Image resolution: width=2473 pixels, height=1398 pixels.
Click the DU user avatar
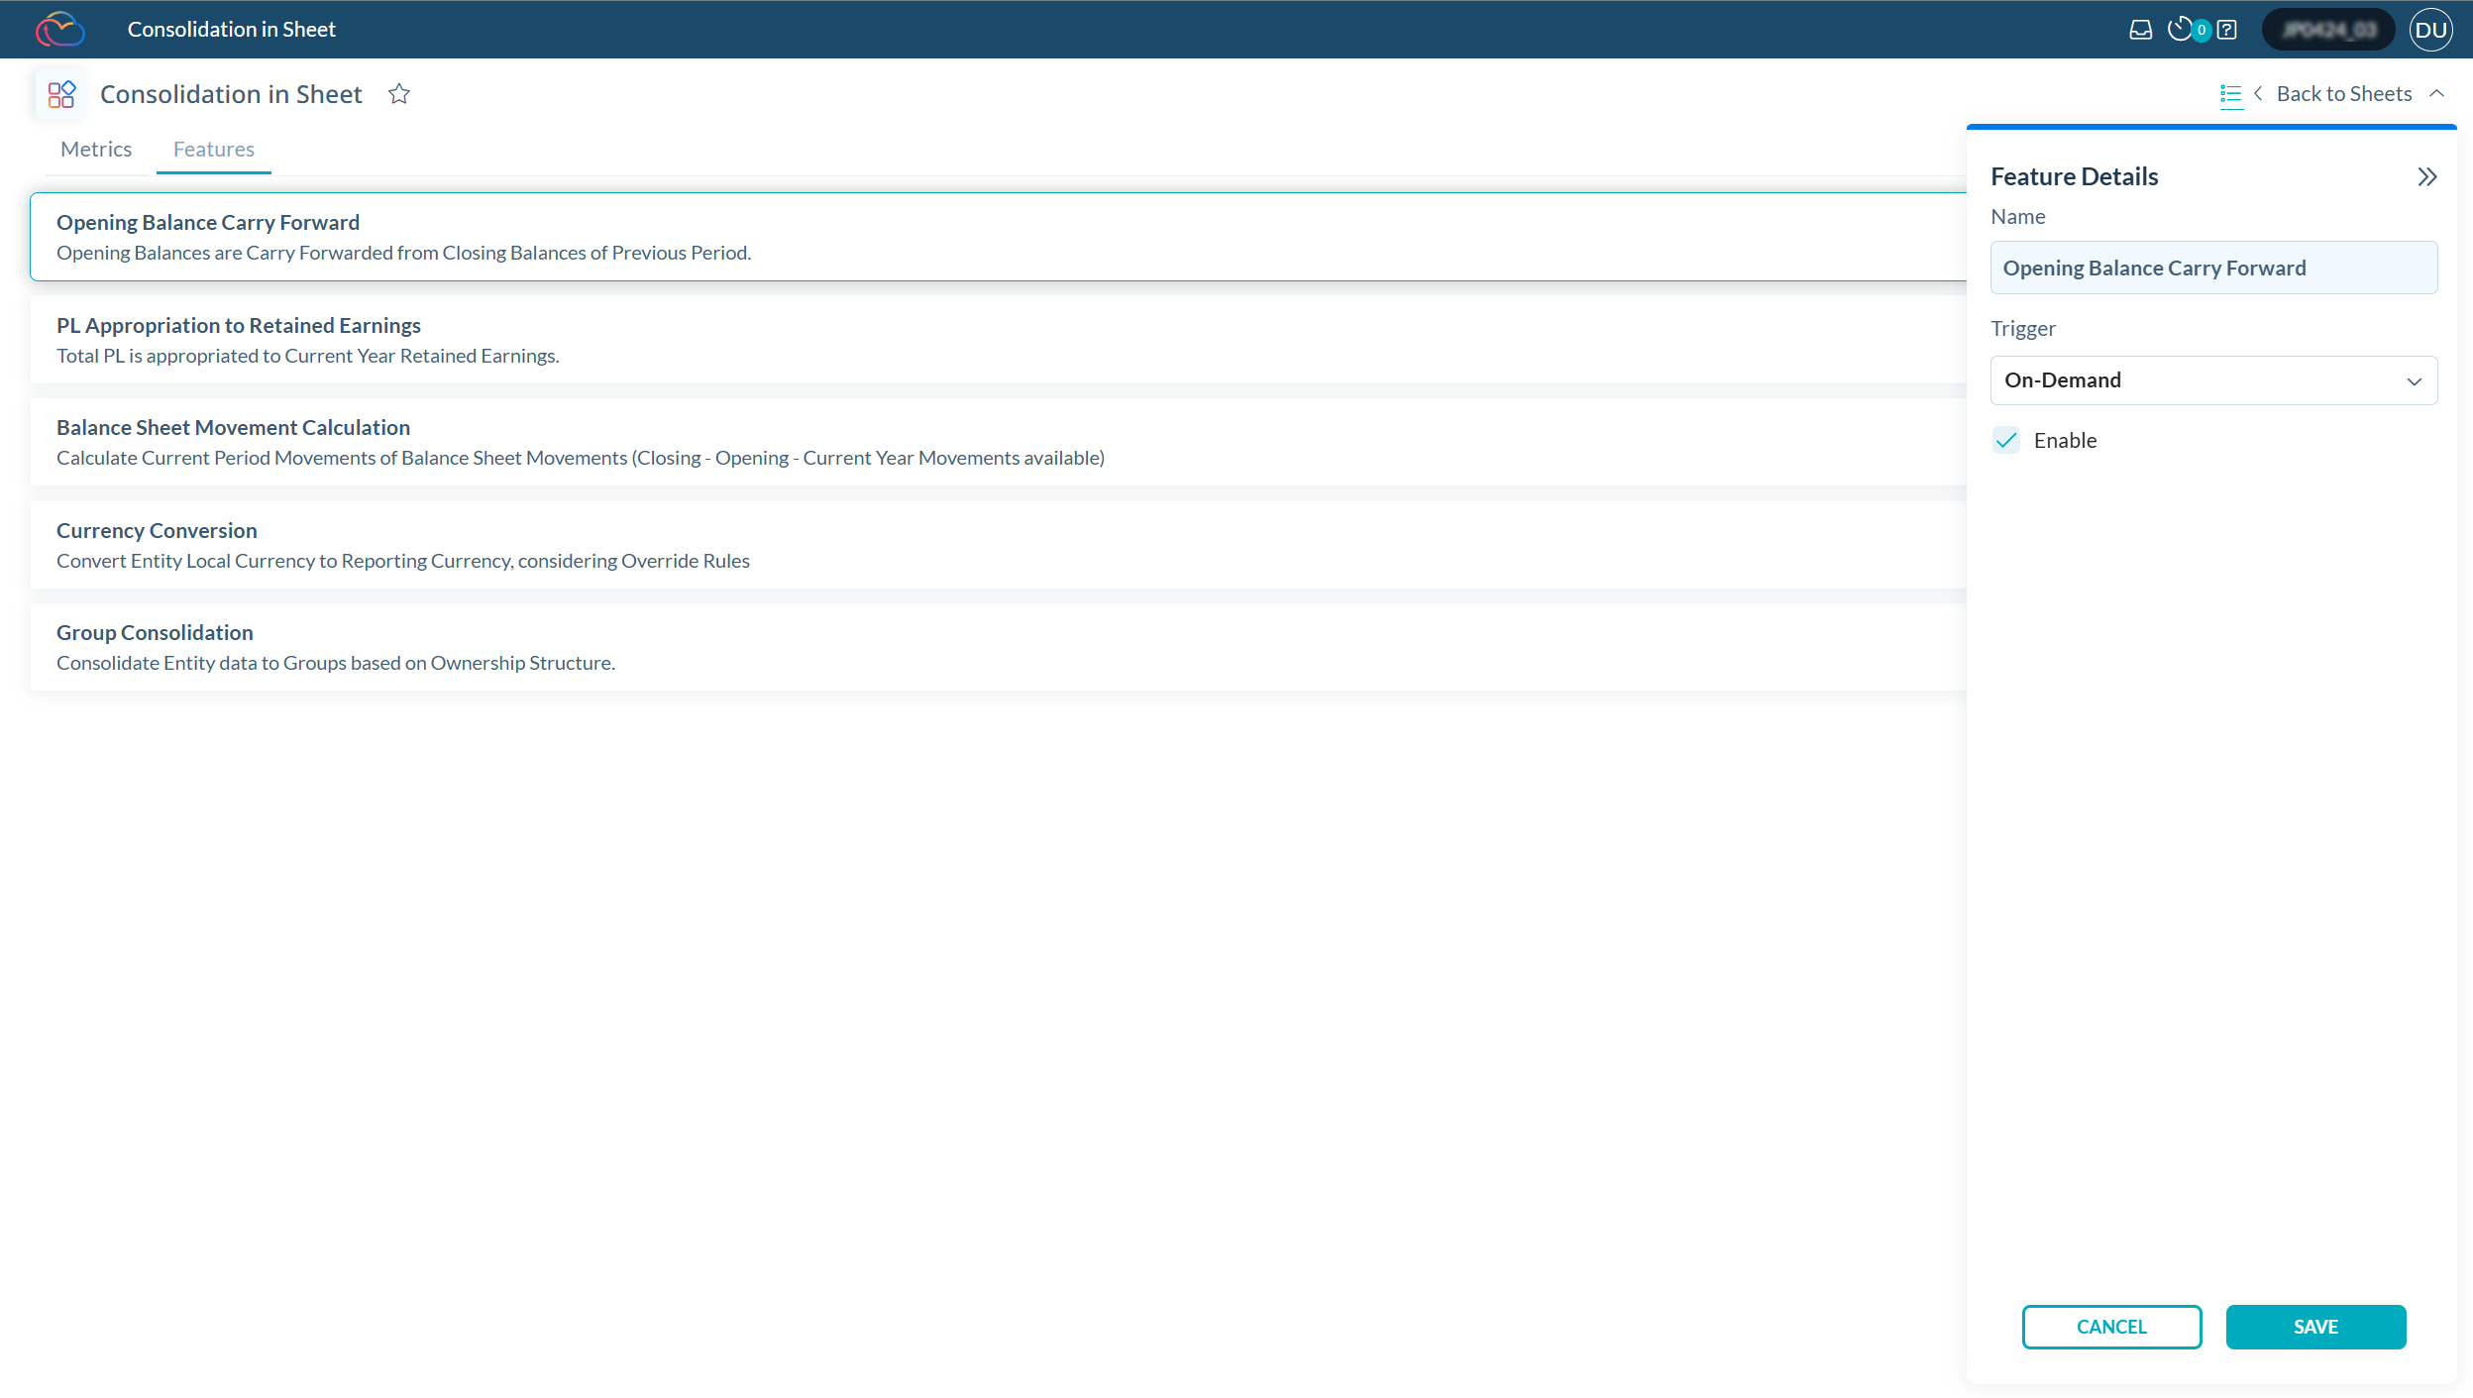[2430, 30]
